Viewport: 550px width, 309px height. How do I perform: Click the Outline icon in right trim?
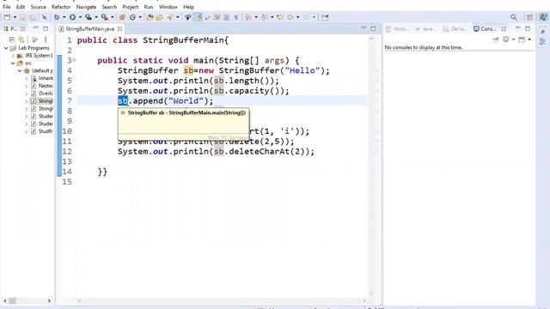(x=542, y=42)
